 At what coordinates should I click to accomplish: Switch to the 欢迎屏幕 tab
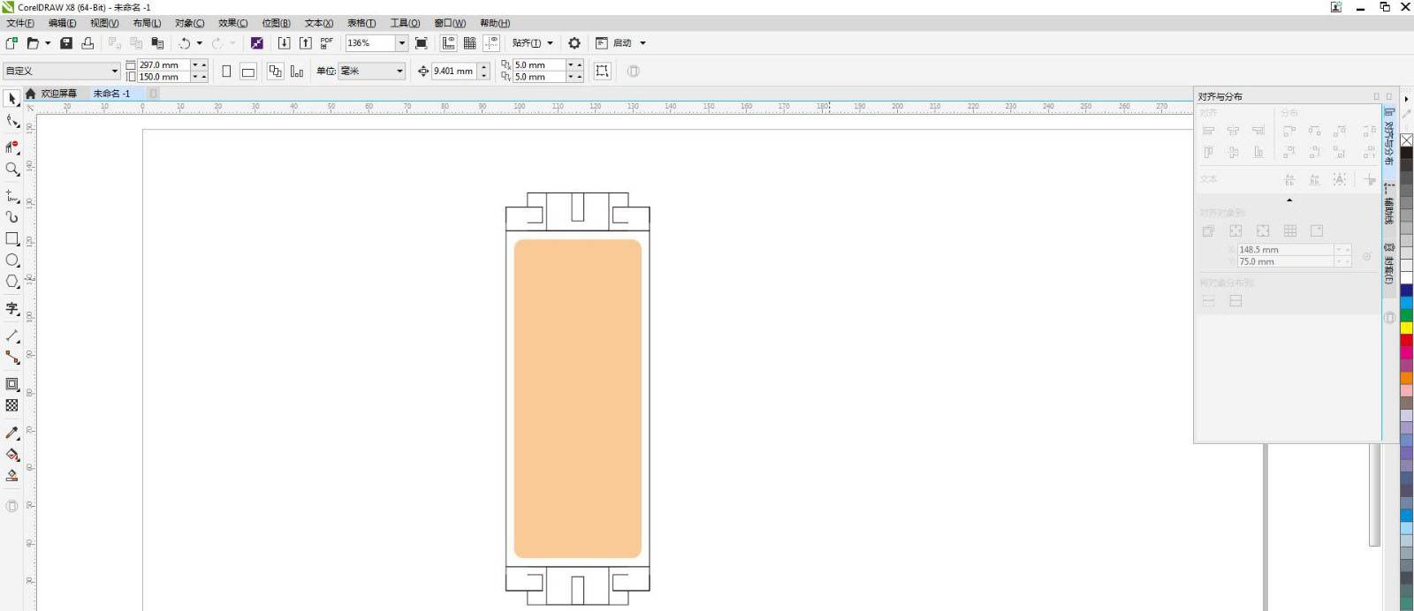pyautogui.click(x=58, y=94)
